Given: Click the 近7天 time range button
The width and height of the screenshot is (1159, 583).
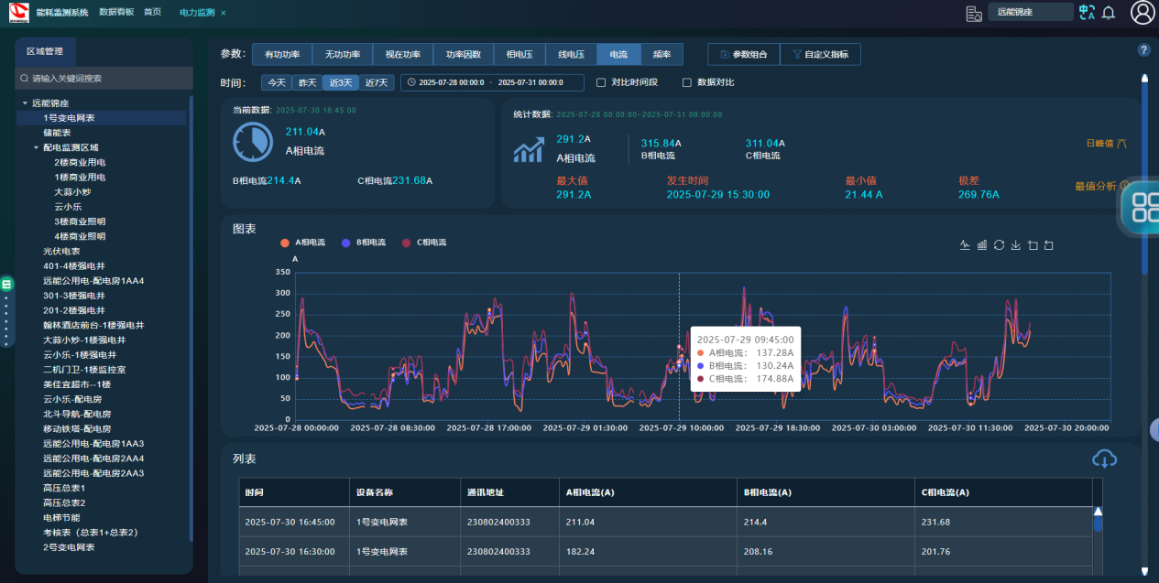Looking at the screenshot, I should coord(377,82).
